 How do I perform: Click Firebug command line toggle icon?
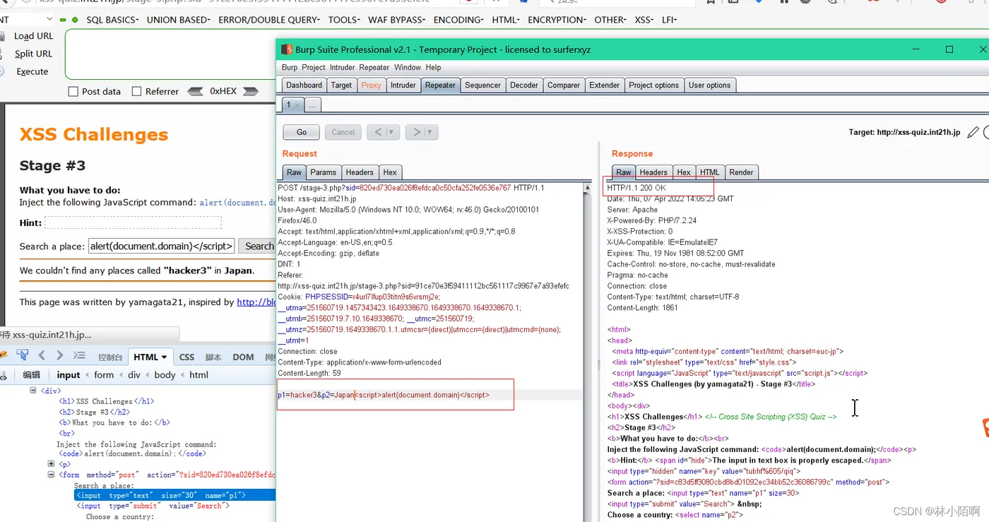click(x=79, y=355)
